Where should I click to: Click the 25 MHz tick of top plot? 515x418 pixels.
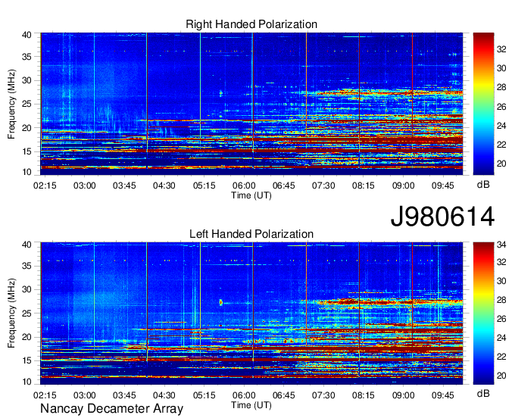(27, 104)
